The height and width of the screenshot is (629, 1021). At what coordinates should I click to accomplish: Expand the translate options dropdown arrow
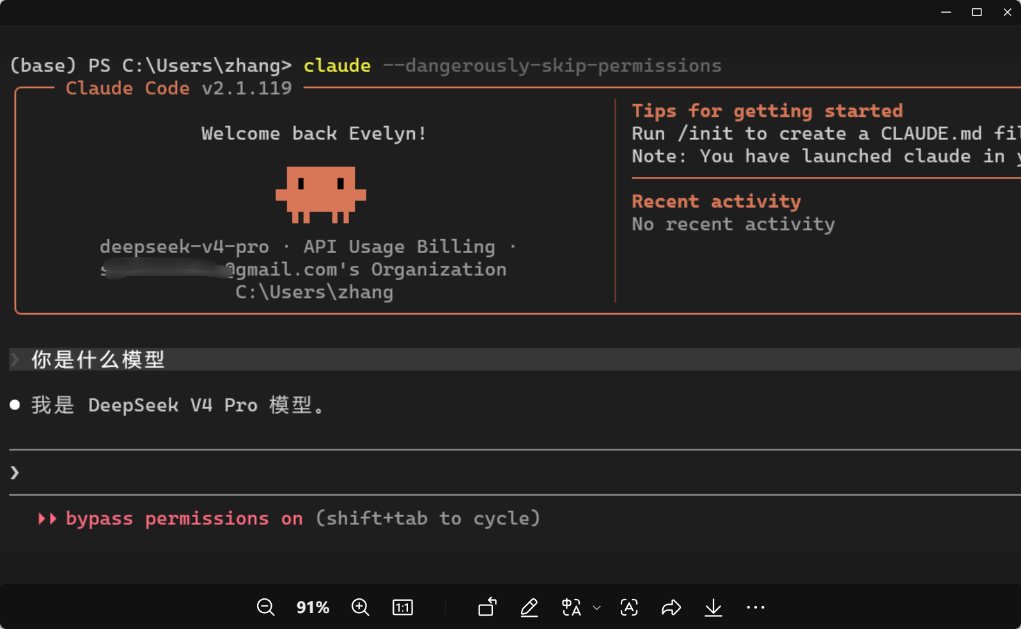[597, 608]
